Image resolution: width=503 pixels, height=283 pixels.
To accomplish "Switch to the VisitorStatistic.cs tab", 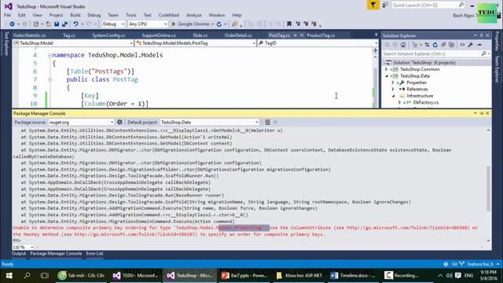I will [30, 35].
